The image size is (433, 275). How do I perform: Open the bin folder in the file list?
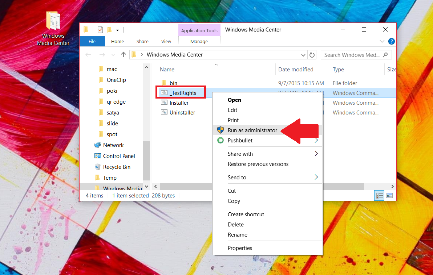[x=173, y=83]
